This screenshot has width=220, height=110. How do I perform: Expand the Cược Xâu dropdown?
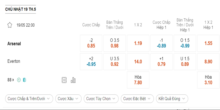68,98
